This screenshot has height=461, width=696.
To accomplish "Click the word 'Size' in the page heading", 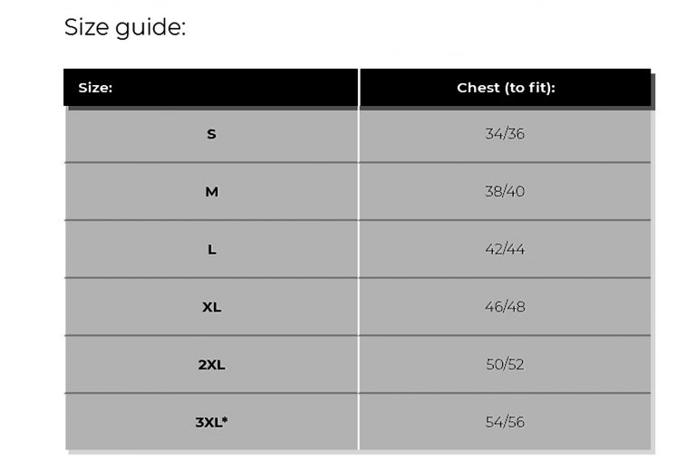I will 86,27.
